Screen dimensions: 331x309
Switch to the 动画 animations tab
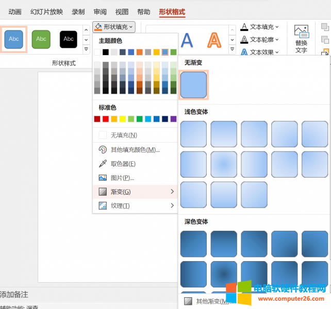(15, 12)
